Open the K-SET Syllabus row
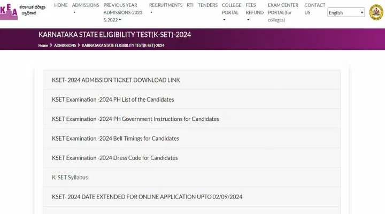This screenshot has height=214, width=385. coord(70,178)
